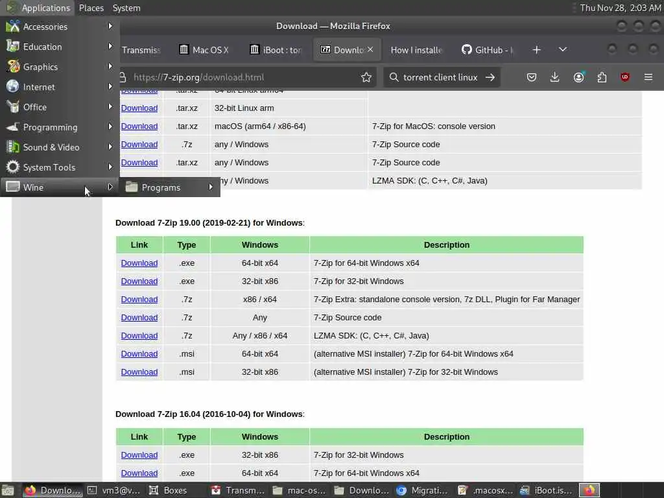The height and width of the screenshot is (498, 664).
Task: Open the uBlock Origin icon
Action: [625, 77]
